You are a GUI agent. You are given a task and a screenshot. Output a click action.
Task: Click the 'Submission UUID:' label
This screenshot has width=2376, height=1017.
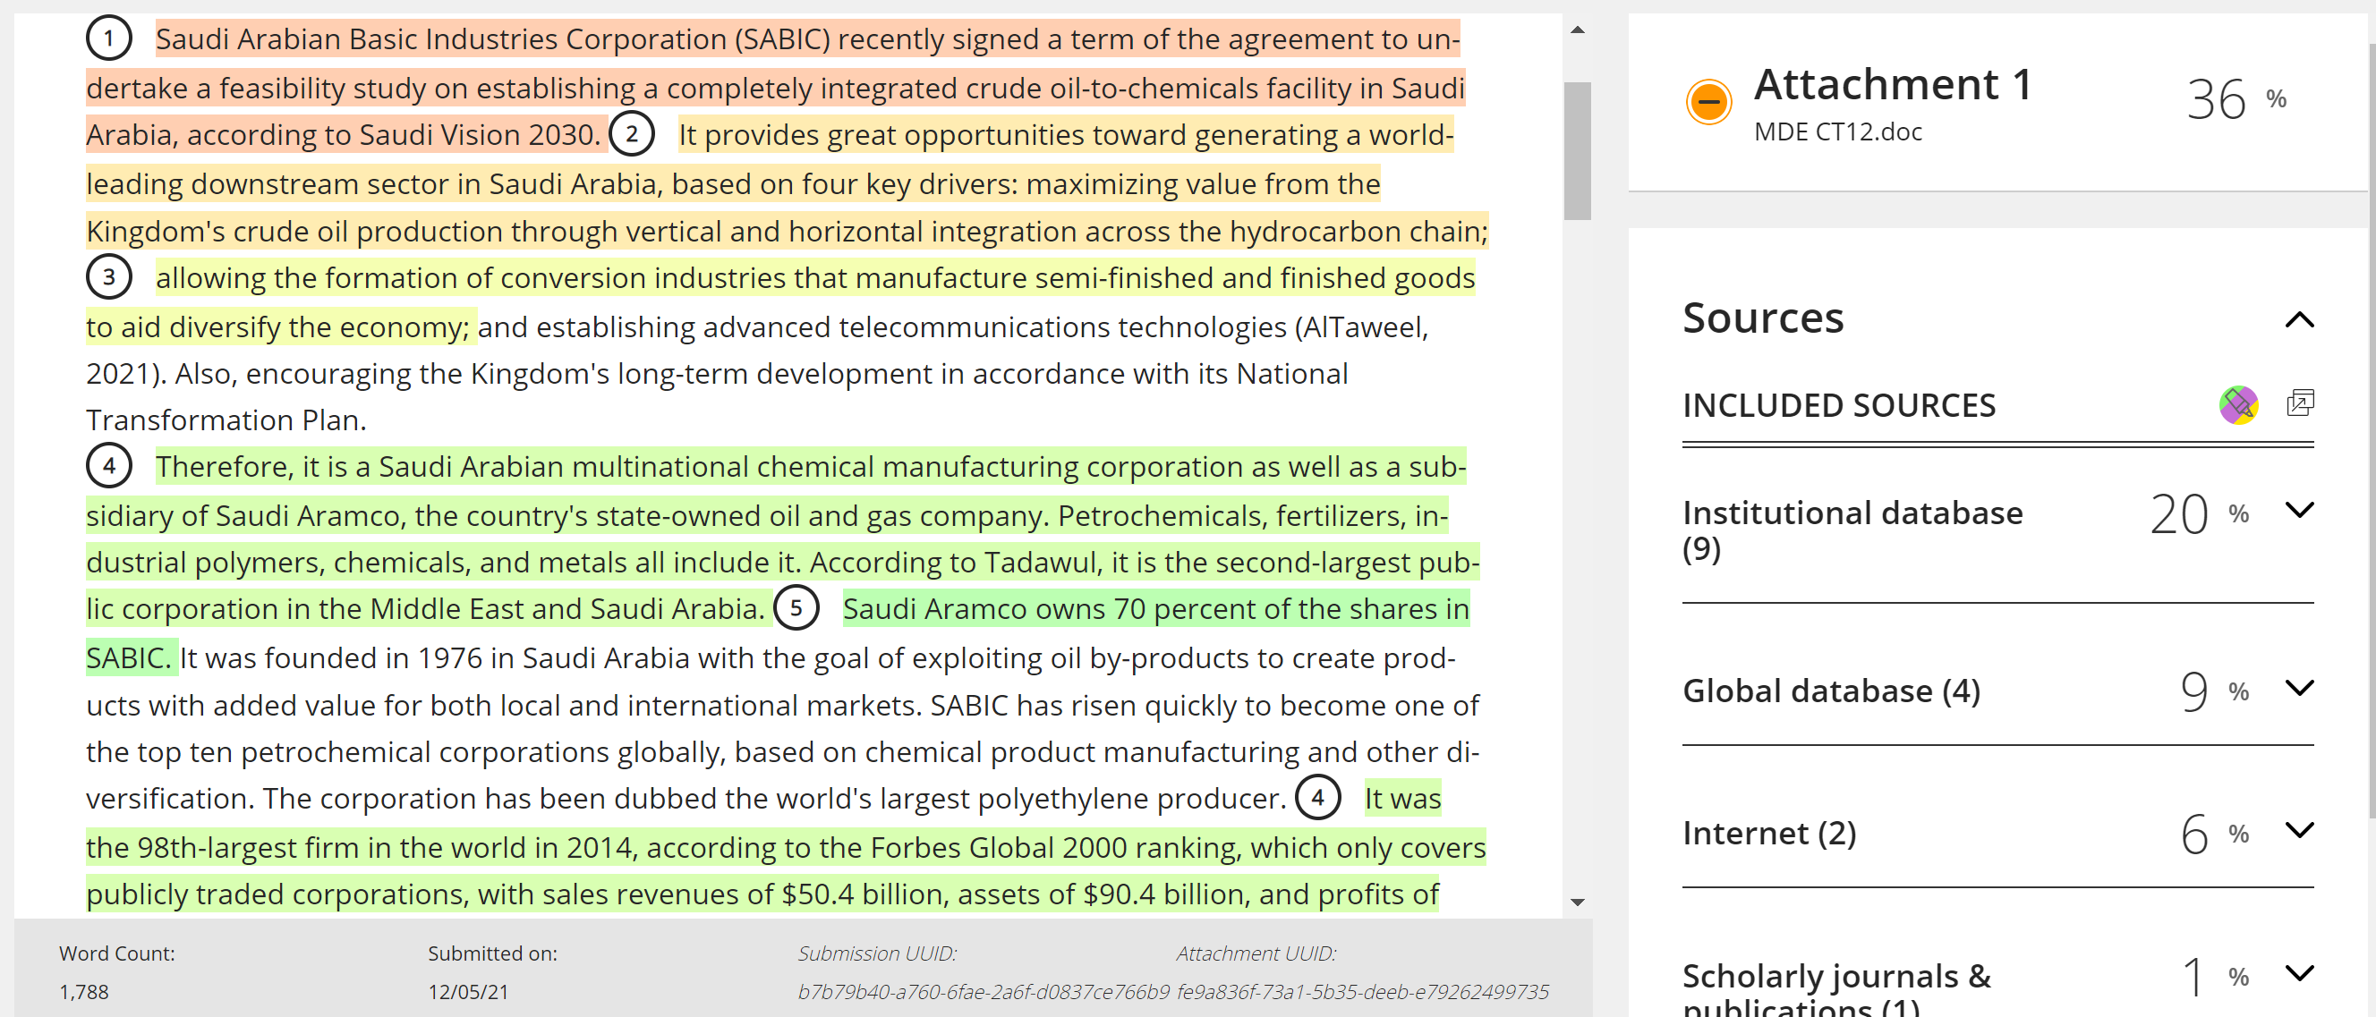pyautogui.click(x=877, y=954)
